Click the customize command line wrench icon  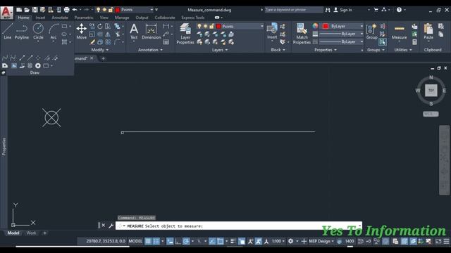click(111, 226)
